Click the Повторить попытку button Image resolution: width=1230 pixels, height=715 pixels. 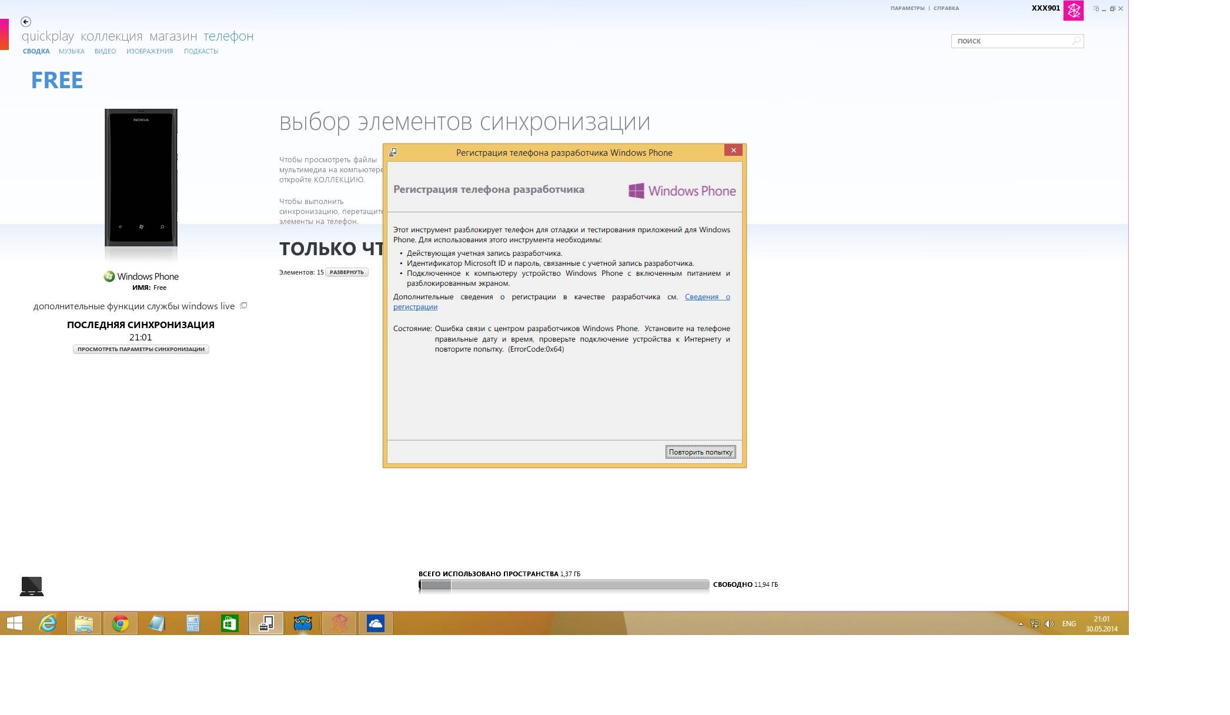tap(700, 452)
